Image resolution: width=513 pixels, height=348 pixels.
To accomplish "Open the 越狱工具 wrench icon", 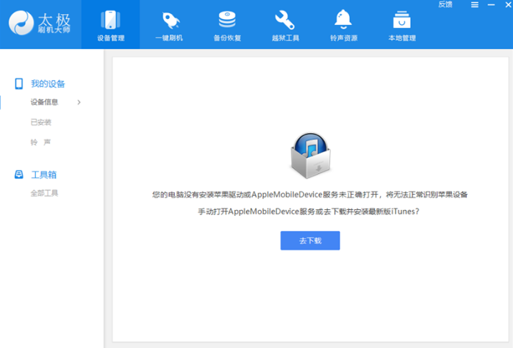I will (x=284, y=20).
